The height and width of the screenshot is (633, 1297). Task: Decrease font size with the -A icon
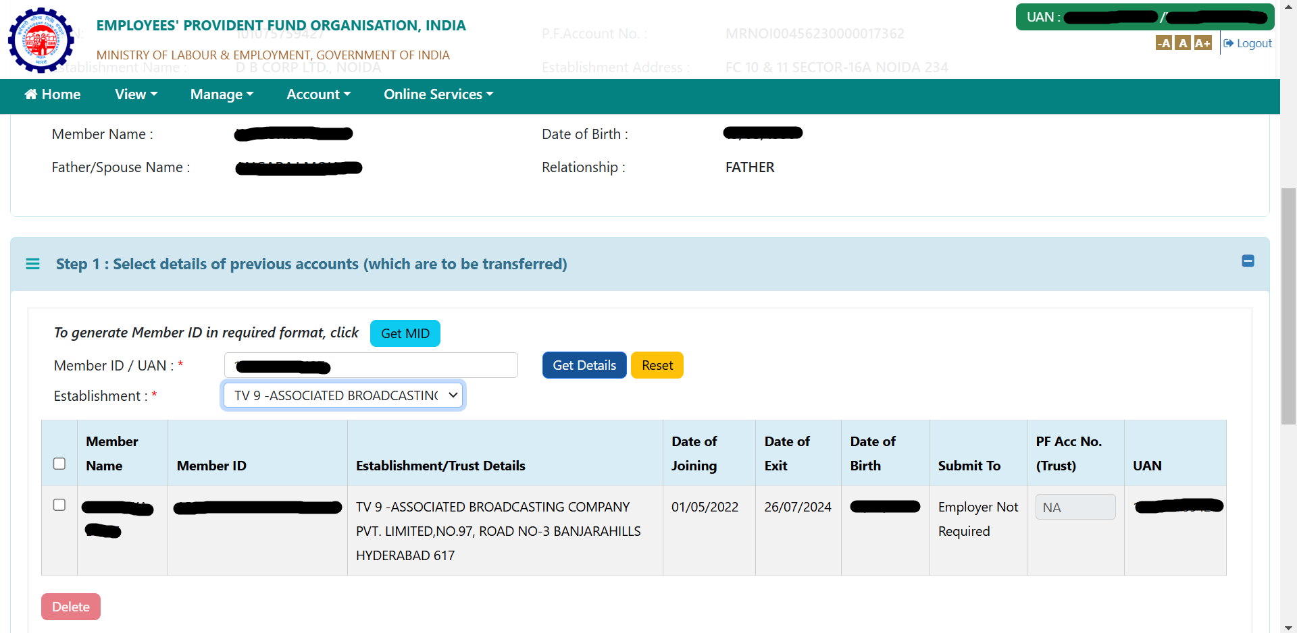tap(1164, 43)
